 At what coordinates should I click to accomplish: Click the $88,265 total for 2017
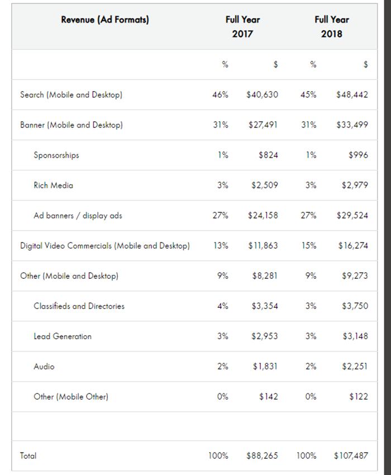(x=262, y=456)
